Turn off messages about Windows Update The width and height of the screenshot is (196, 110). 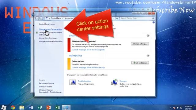coord(89,50)
